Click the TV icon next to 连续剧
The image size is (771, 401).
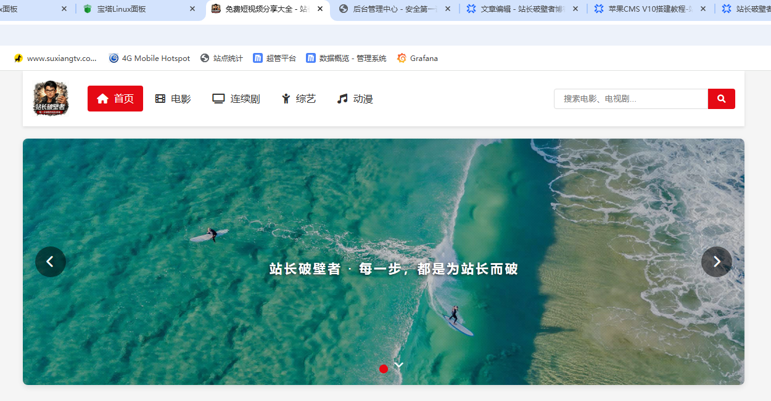click(218, 97)
